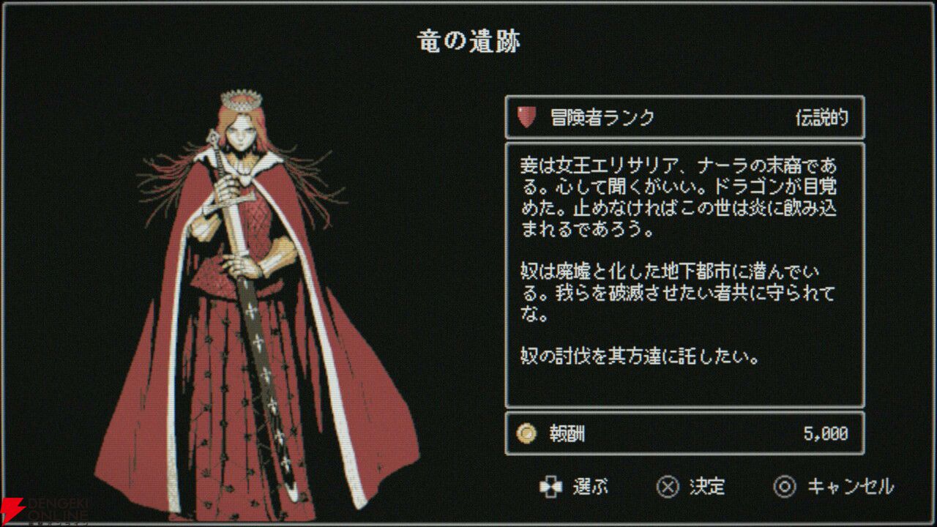The height and width of the screenshot is (527, 937).
Task: Click the line 奴の討伐を其方達に託したい
Action: tap(638, 356)
